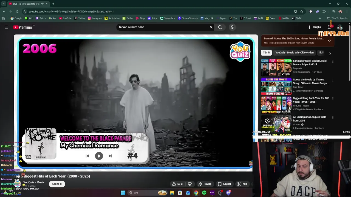Open OBS Studio from taskbar

pos(220,193)
